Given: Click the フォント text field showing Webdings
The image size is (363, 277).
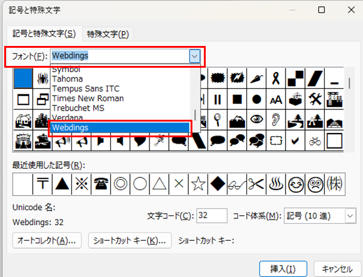Looking at the screenshot, I should pos(120,56).
